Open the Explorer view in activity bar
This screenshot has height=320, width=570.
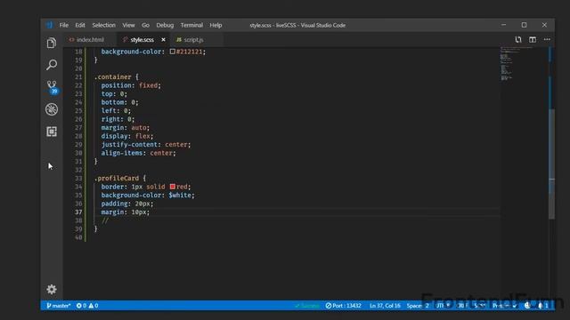[52, 43]
